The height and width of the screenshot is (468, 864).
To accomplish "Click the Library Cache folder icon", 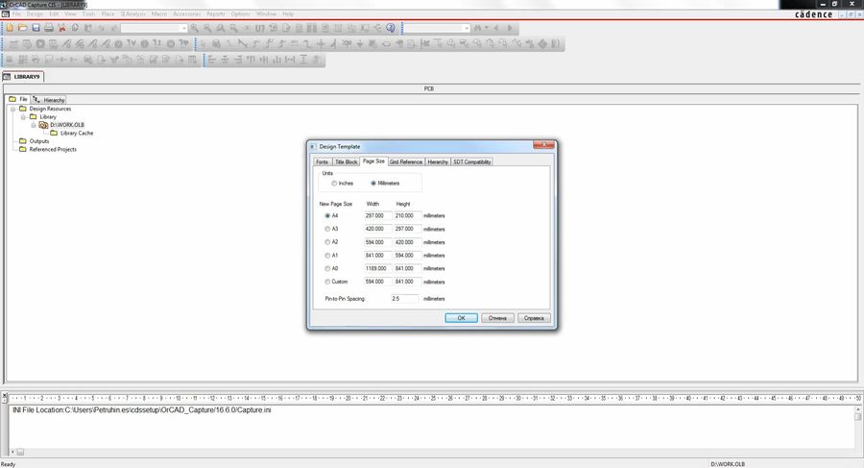I will [54, 133].
